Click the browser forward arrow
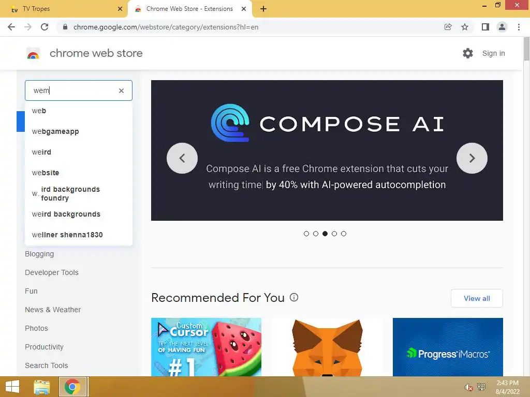 28,27
